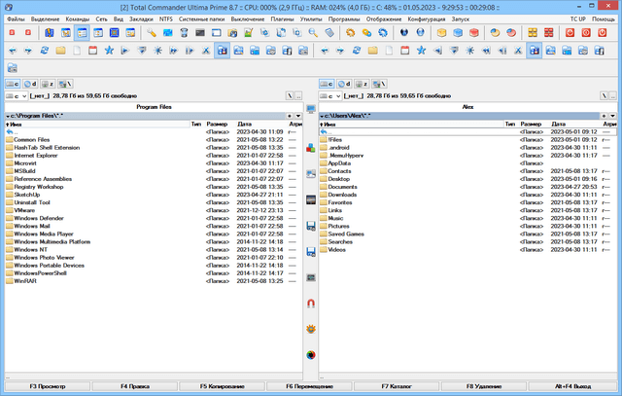Viewport: 622px width, 396px height.
Task: Click the gear-sun icon in the middle strip
Action: click(311, 328)
